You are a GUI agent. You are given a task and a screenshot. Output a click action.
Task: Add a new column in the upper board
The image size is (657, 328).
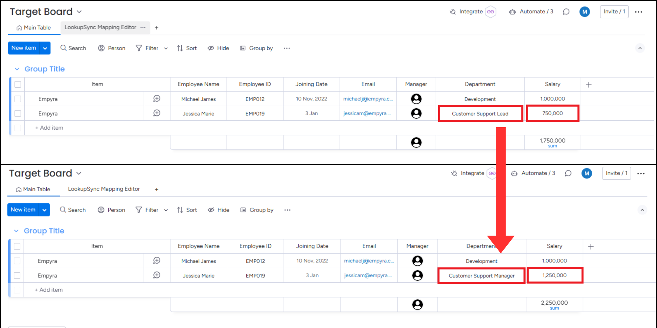tap(589, 85)
